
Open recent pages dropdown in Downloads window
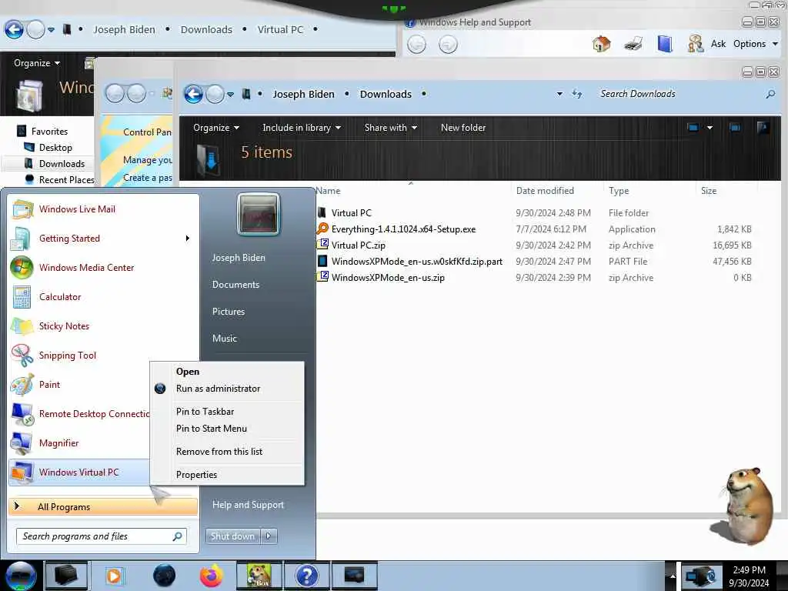point(230,94)
